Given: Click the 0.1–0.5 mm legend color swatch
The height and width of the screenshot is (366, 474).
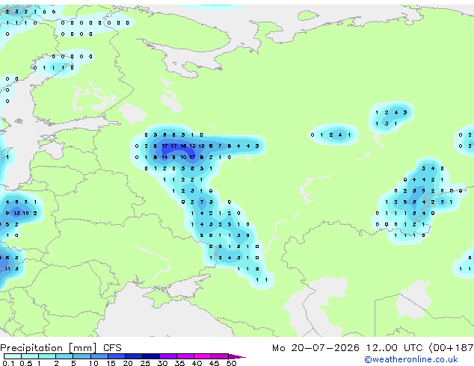Looking at the screenshot, I should [13, 356].
